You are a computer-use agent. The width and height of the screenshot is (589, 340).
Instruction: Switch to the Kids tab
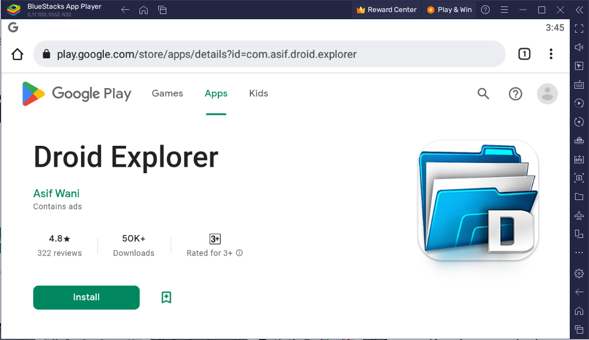(259, 93)
